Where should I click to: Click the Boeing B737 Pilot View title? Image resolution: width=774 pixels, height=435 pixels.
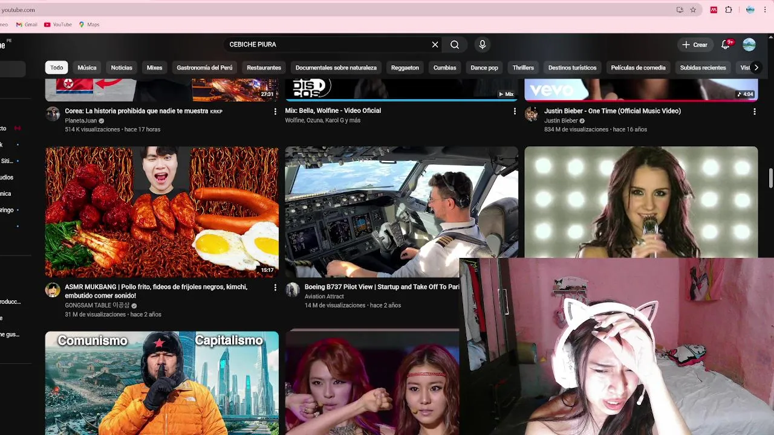coord(382,287)
